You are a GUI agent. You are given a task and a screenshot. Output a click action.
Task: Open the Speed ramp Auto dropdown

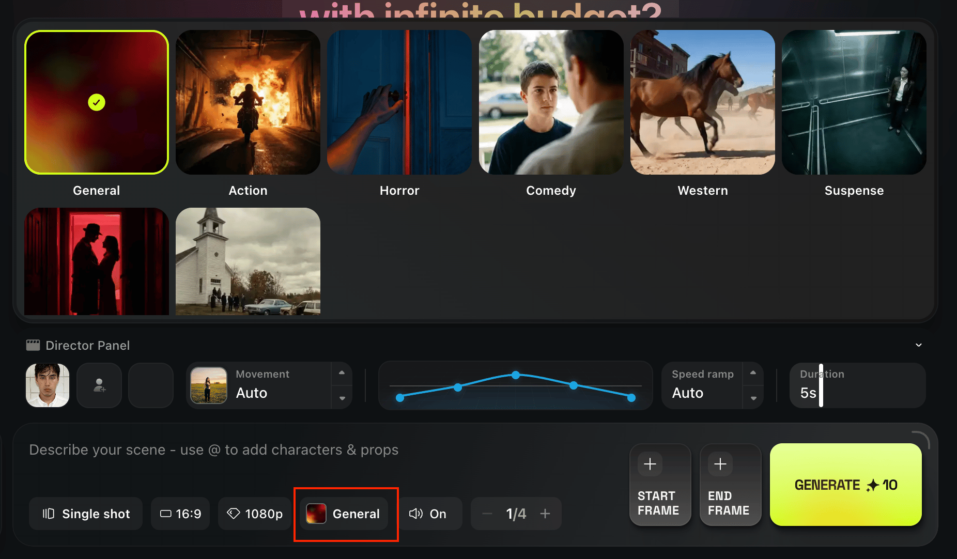pos(713,385)
